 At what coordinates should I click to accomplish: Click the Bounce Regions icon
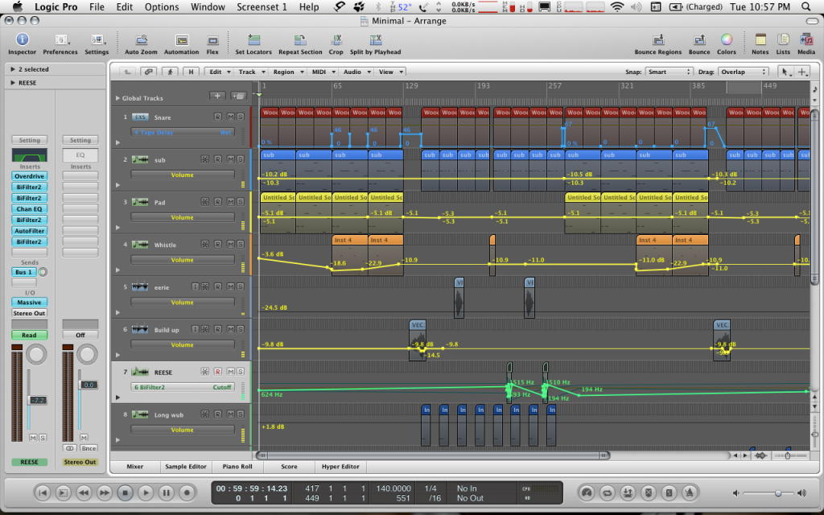pyautogui.click(x=658, y=40)
